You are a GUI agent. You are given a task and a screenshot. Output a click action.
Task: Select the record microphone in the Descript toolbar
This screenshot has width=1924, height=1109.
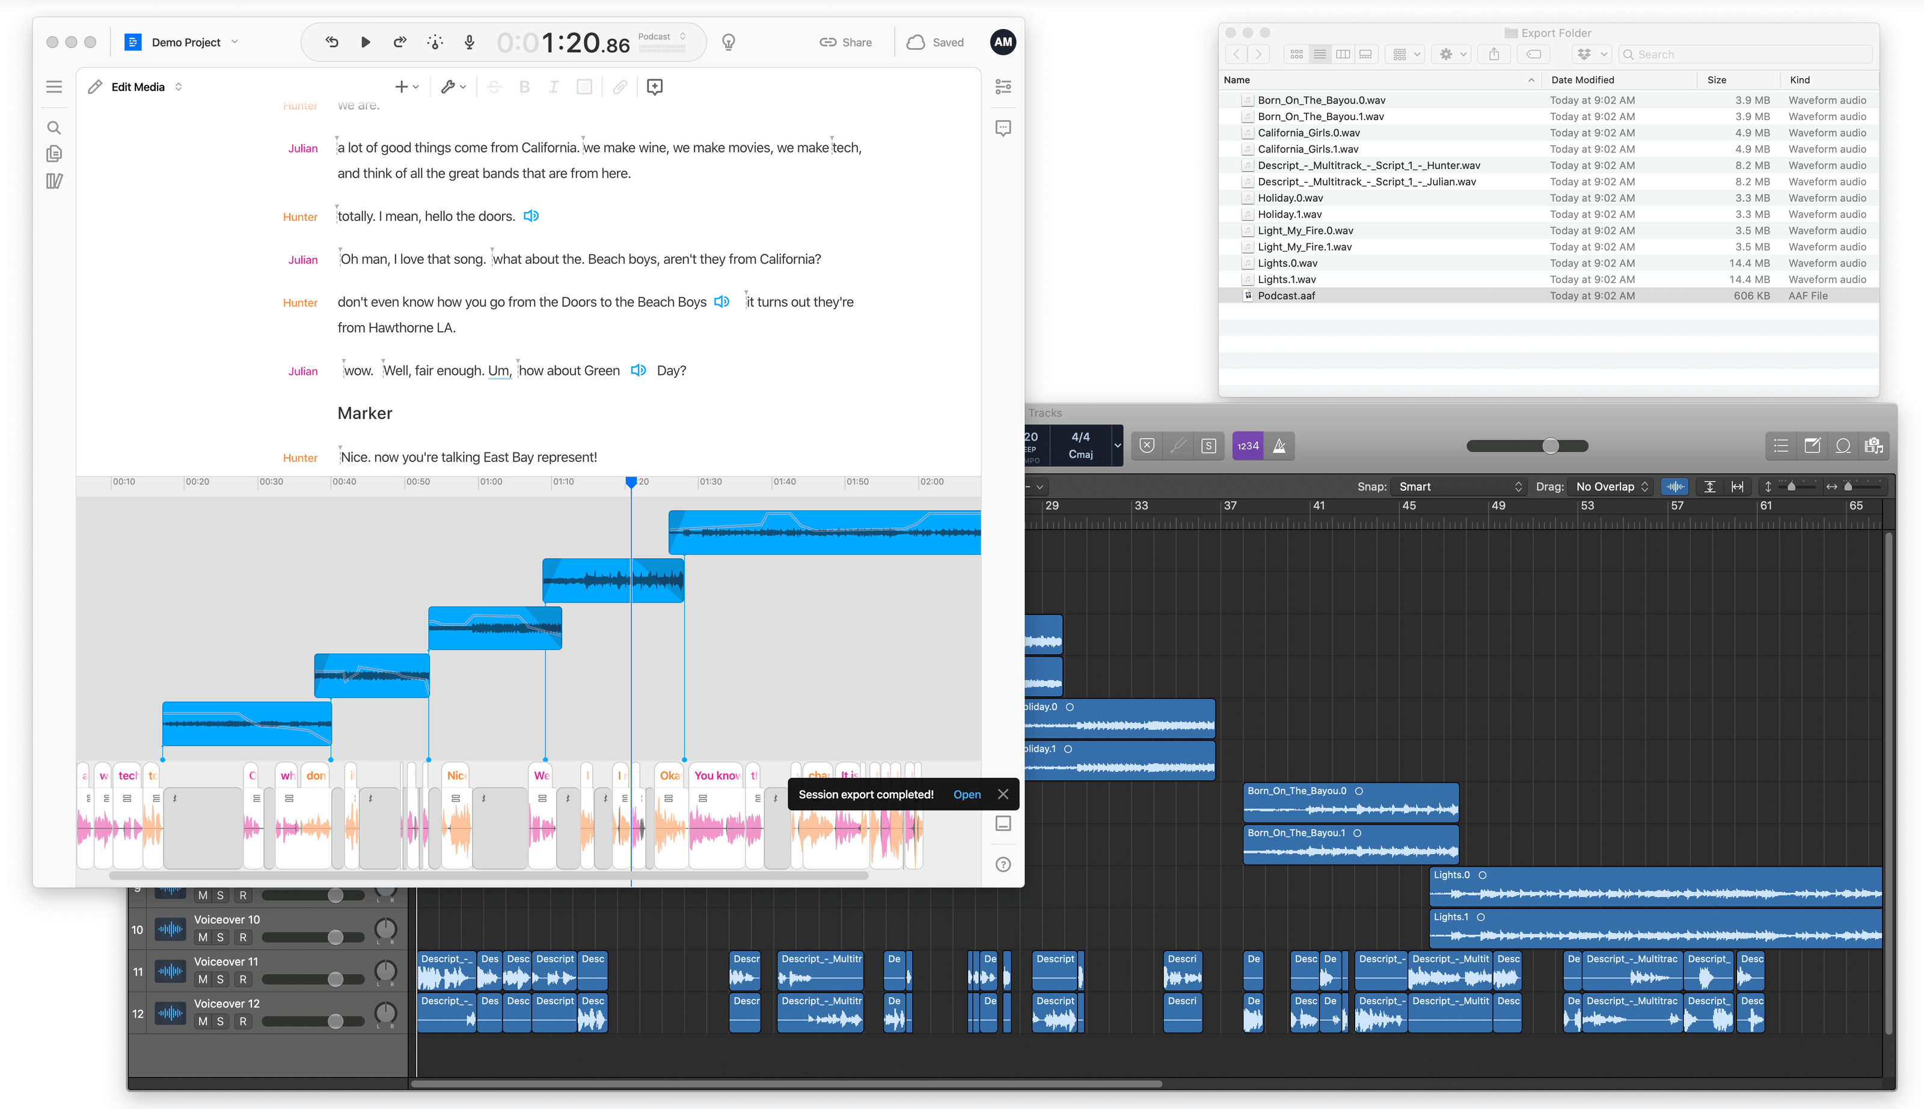point(469,42)
